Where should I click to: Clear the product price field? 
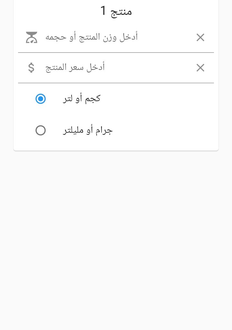(x=200, y=68)
